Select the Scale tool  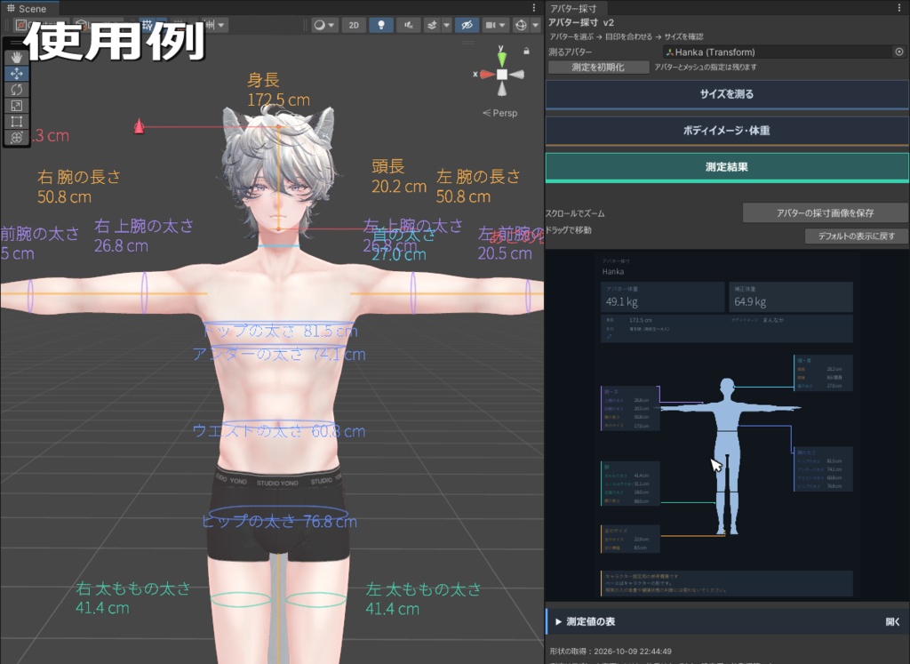pyautogui.click(x=16, y=106)
